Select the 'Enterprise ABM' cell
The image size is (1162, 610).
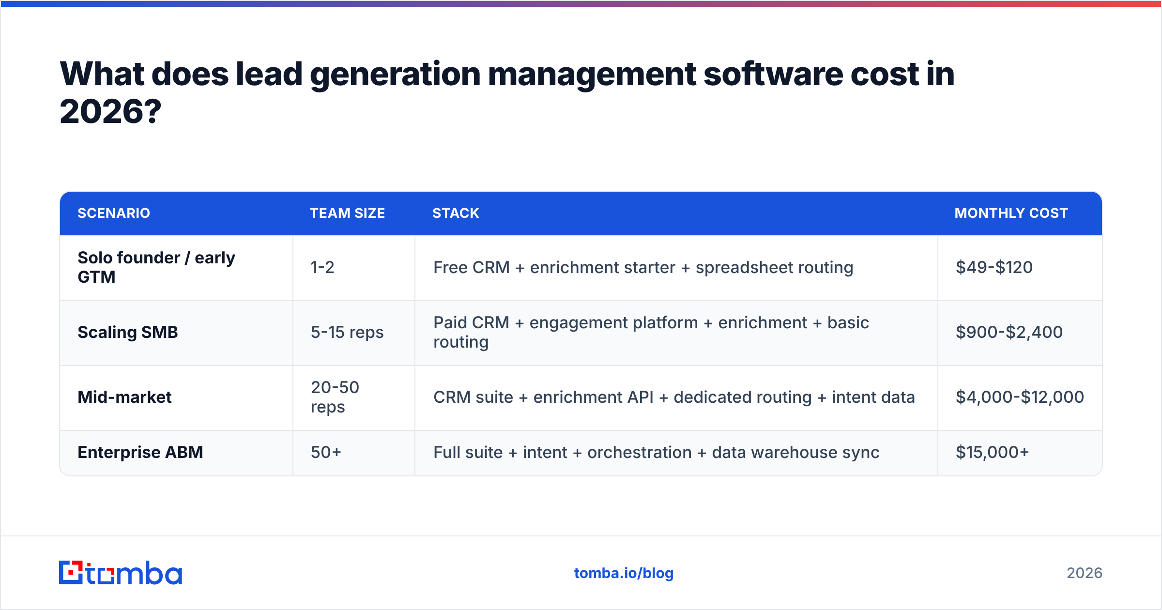[x=176, y=453]
